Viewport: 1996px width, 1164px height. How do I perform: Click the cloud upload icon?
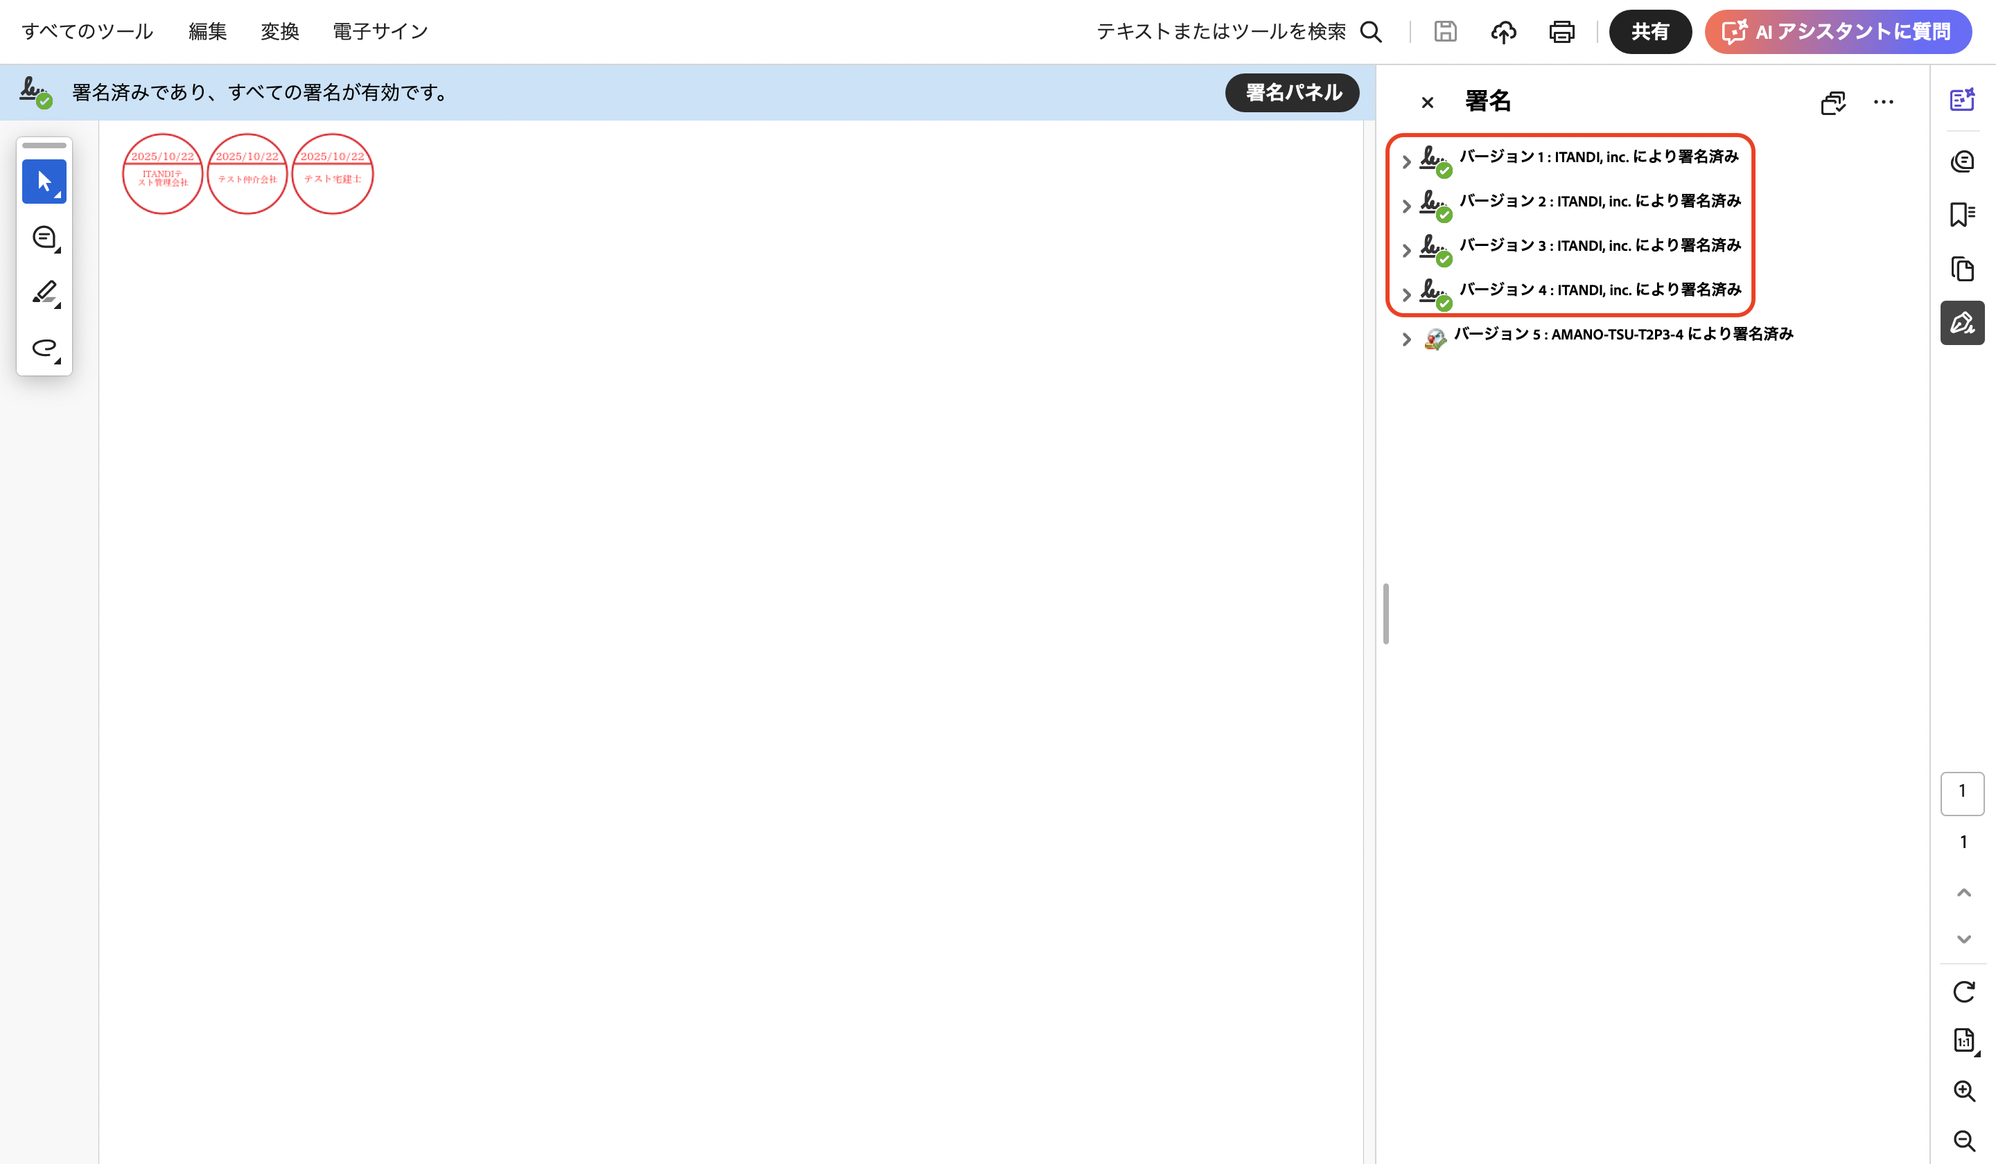[x=1503, y=32]
